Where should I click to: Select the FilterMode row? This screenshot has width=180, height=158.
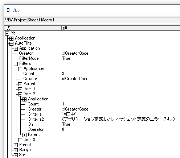92,58
